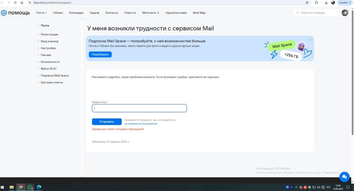The height and width of the screenshot is (191, 354).
Task: Open the browser extensions puzzle icon
Action: (316, 2)
